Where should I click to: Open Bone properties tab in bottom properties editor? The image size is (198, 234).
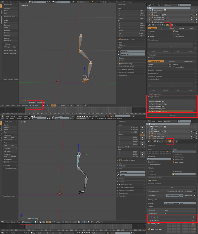(170, 141)
